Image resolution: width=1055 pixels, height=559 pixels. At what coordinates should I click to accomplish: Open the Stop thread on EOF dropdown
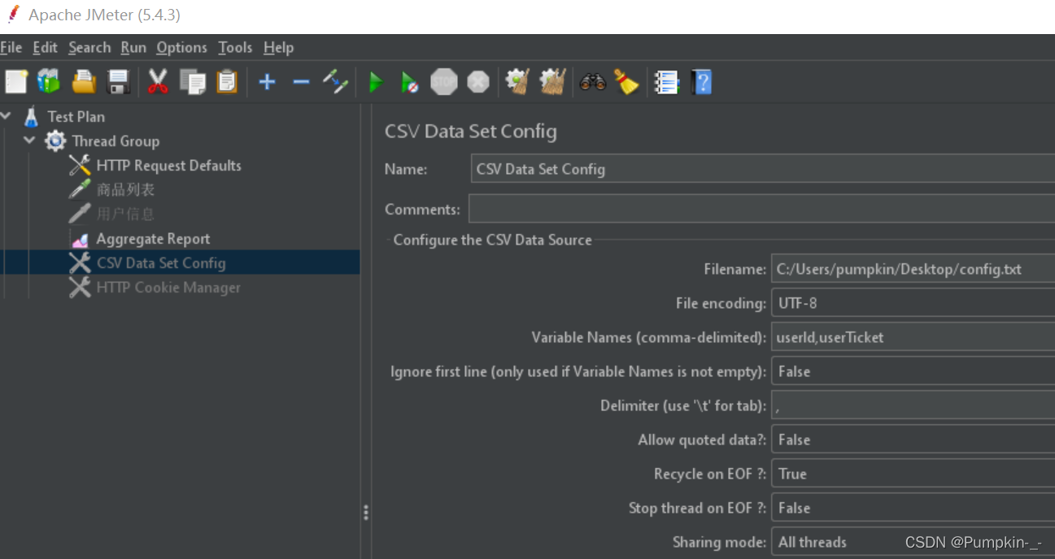tap(913, 508)
